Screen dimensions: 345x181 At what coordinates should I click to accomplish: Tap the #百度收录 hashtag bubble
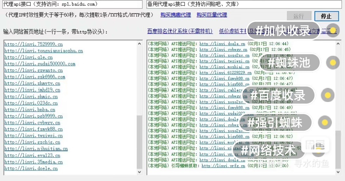point(278,95)
